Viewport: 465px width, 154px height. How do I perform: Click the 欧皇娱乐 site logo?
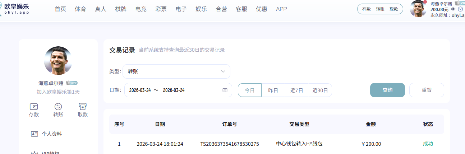[x=15, y=9]
